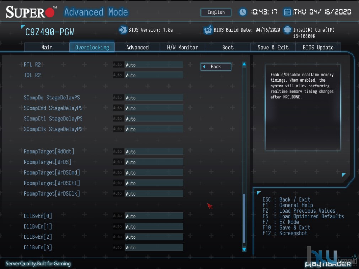Click the F5 : Load Optimized Defaults hint

click(303, 216)
